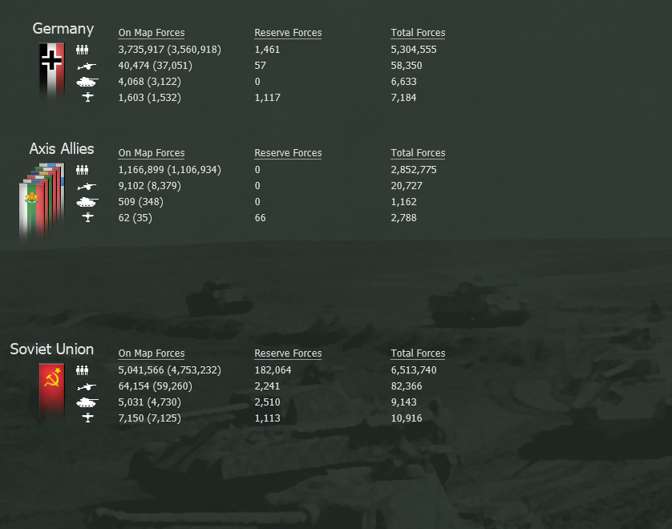Click Germany's tank icon
Screen dimensions: 672x529
coord(87,82)
